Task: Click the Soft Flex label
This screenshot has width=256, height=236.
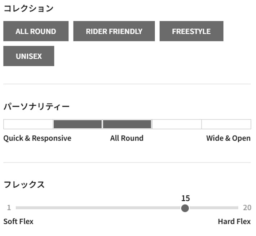Action: point(18,222)
